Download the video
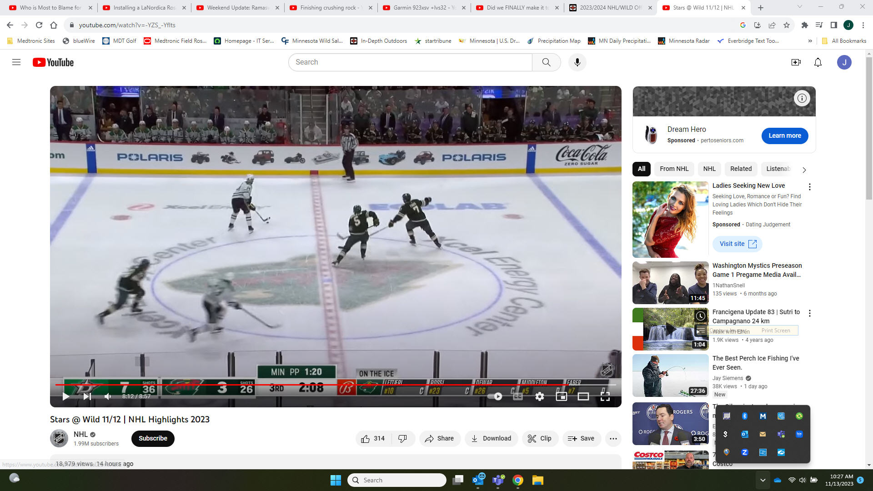This screenshot has height=491, width=873. pos(491,439)
